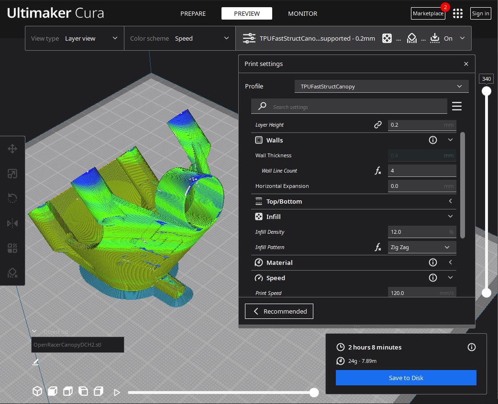This screenshot has height=404, width=498.
Task: Open the Color scheme Speed dropdown
Action: [180, 38]
